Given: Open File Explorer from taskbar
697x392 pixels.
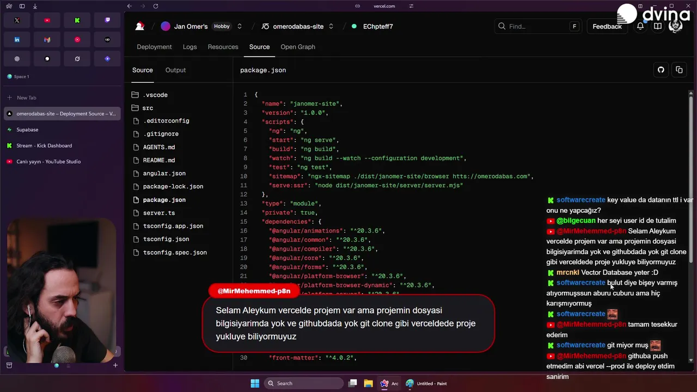Looking at the screenshot, I should tap(368, 383).
